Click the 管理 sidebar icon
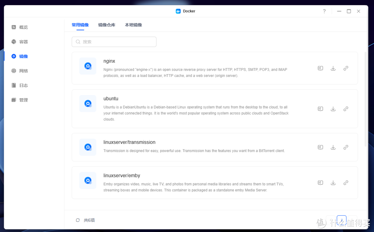The height and width of the screenshot is (232, 374). [x=14, y=100]
